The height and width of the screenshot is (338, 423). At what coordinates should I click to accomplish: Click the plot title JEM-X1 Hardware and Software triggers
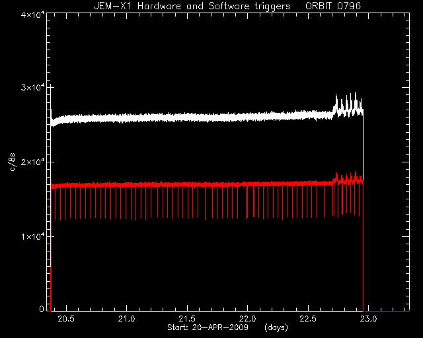tap(192, 6)
